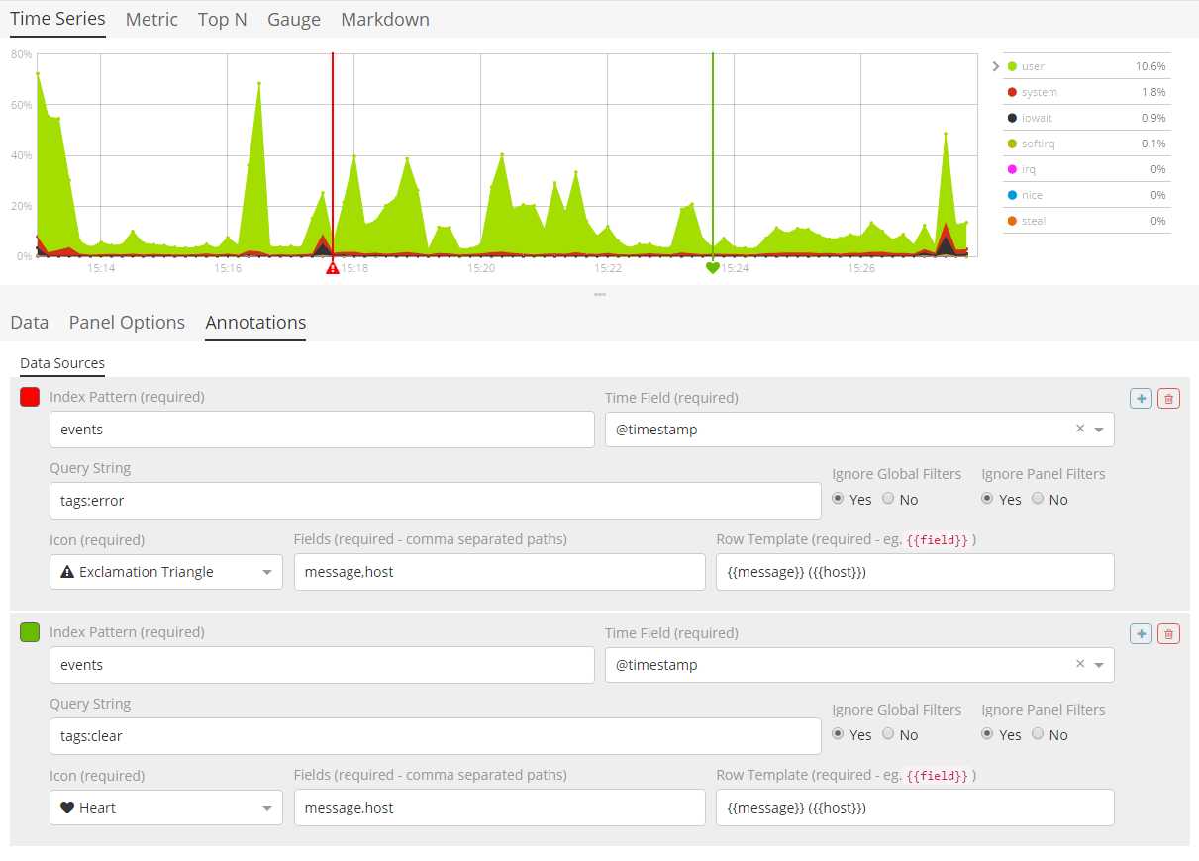This screenshot has width=1199, height=861.
Task: Click the tags:error Query String field
Action: (435, 501)
